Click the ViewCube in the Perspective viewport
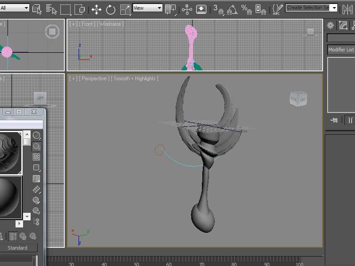The image size is (355, 266). [299, 98]
